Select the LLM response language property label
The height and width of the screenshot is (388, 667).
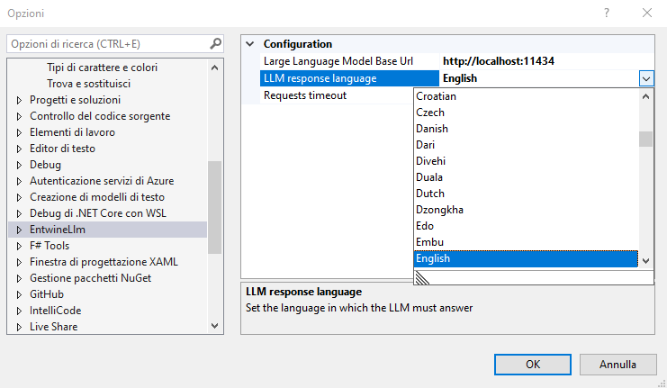pos(349,78)
